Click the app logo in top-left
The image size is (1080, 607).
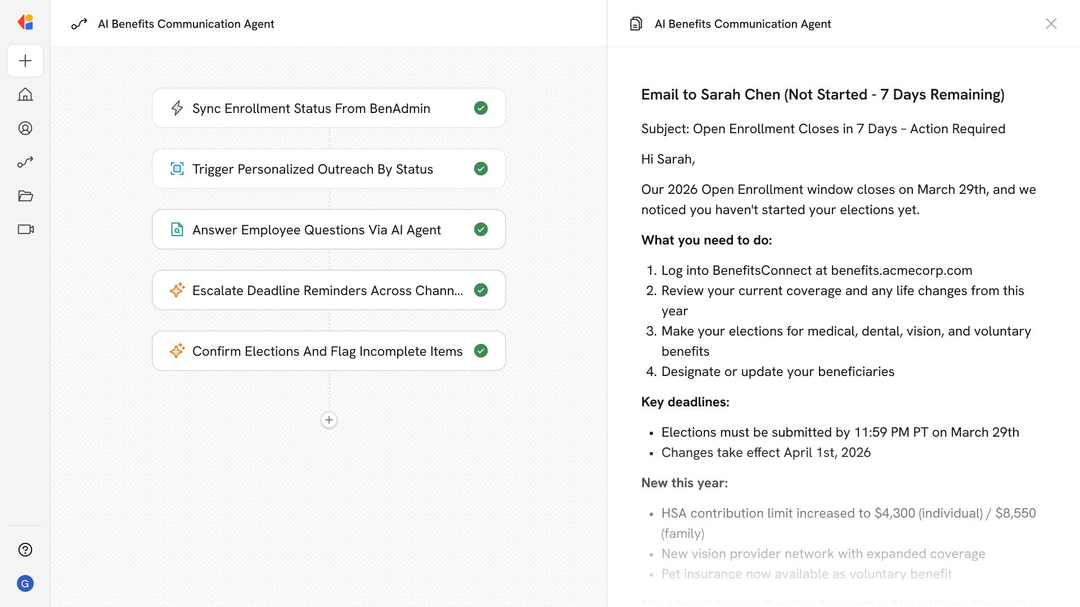(x=25, y=22)
